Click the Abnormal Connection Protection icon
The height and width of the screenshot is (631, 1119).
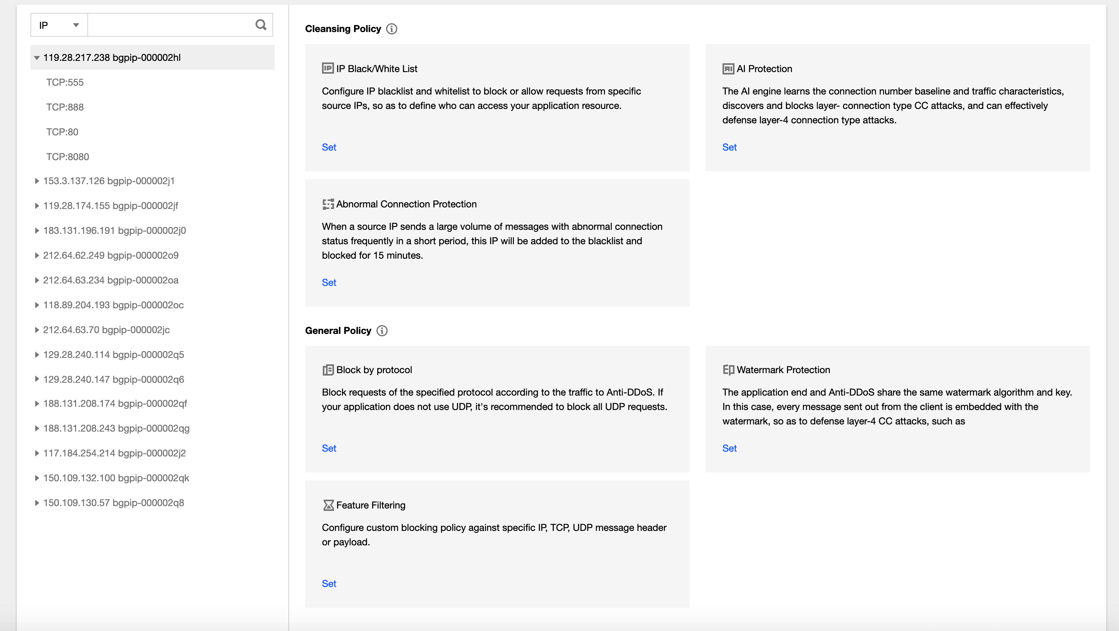tap(328, 204)
